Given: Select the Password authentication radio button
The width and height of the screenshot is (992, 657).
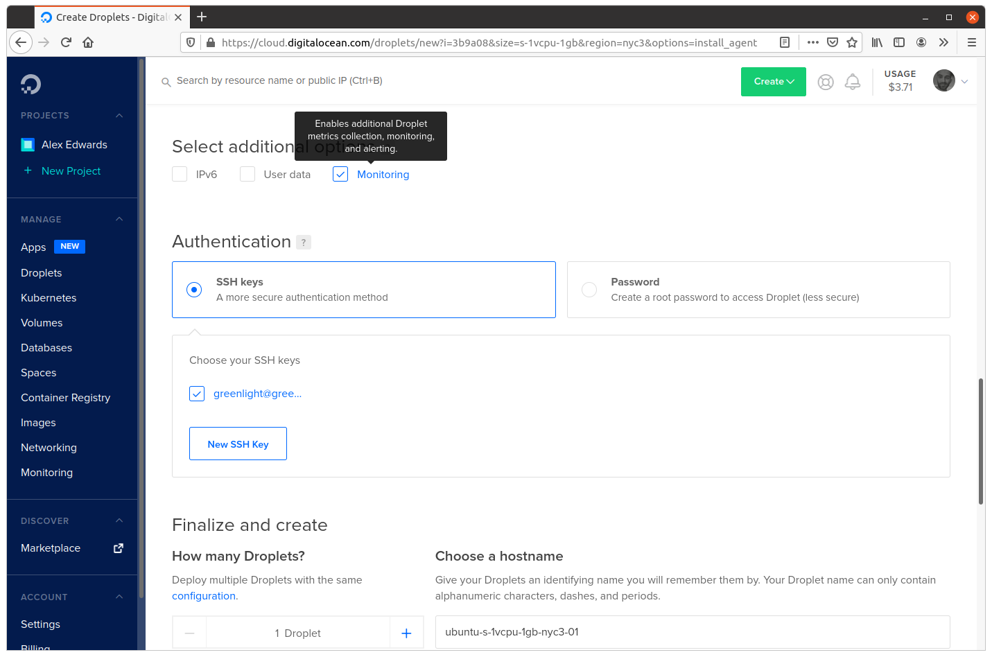Looking at the screenshot, I should (589, 290).
